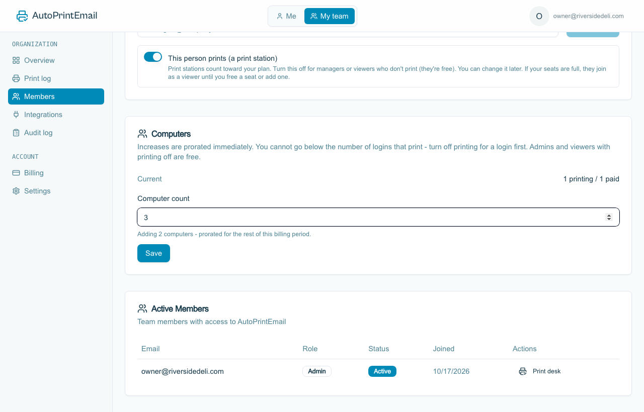This screenshot has height=412, width=644.
Task: Click the Admin role badge
Action: click(x=317, y=371)
